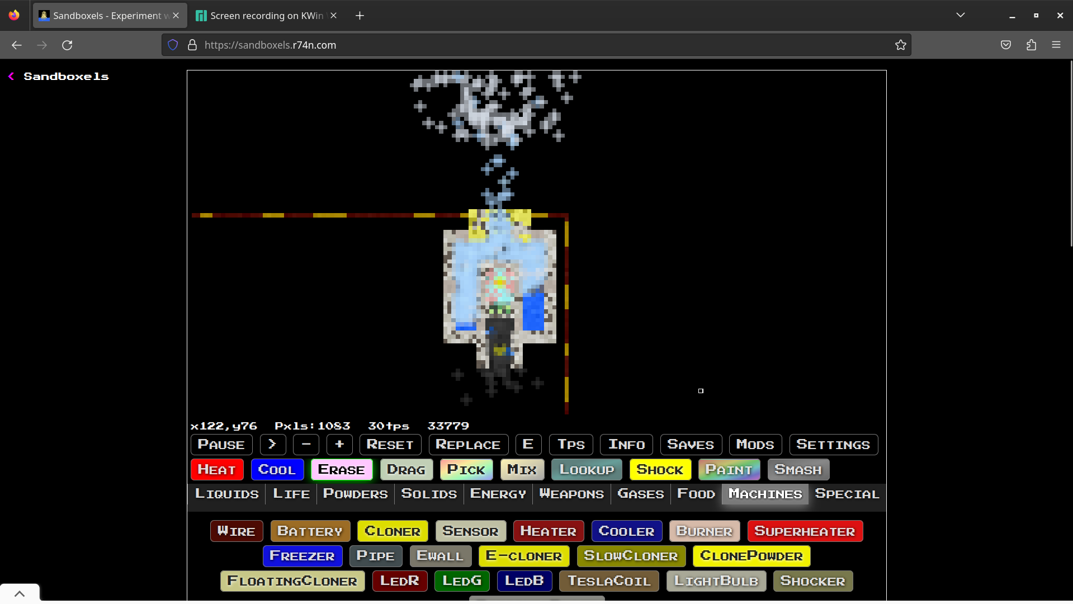Open the Special category
1073x604 pixels.
pos(847,494)
